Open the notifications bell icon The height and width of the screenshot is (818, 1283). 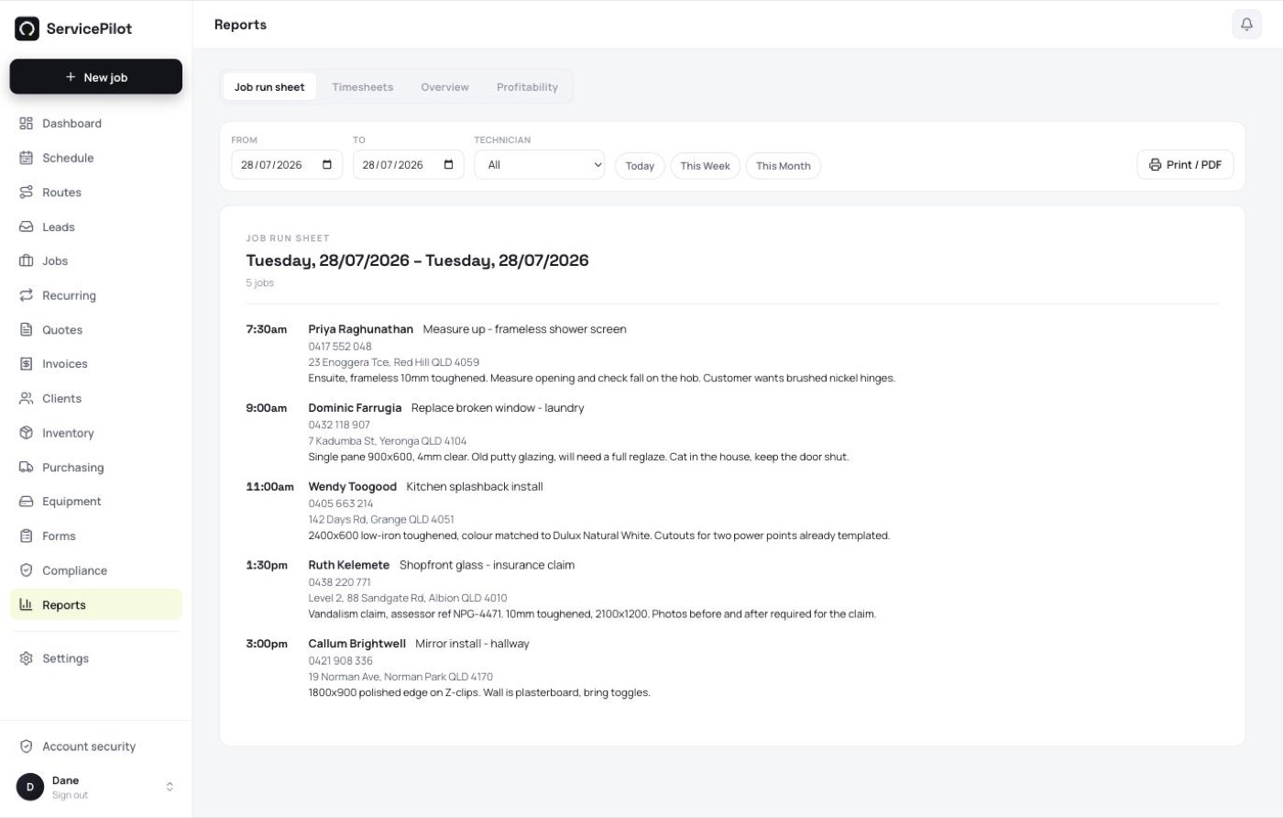[1246, 25]
